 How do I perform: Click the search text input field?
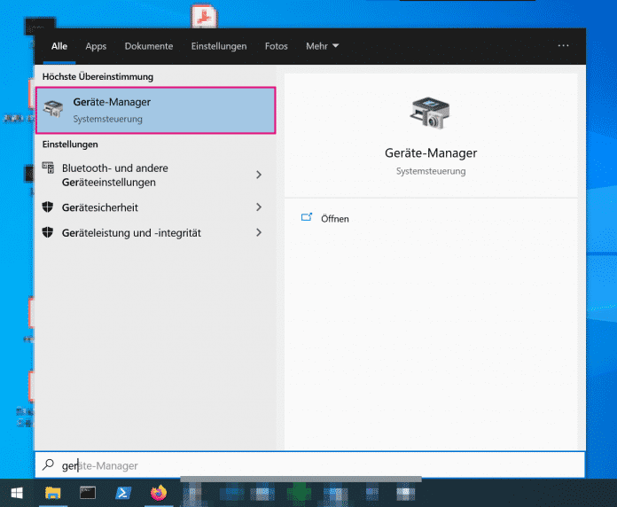310,465
